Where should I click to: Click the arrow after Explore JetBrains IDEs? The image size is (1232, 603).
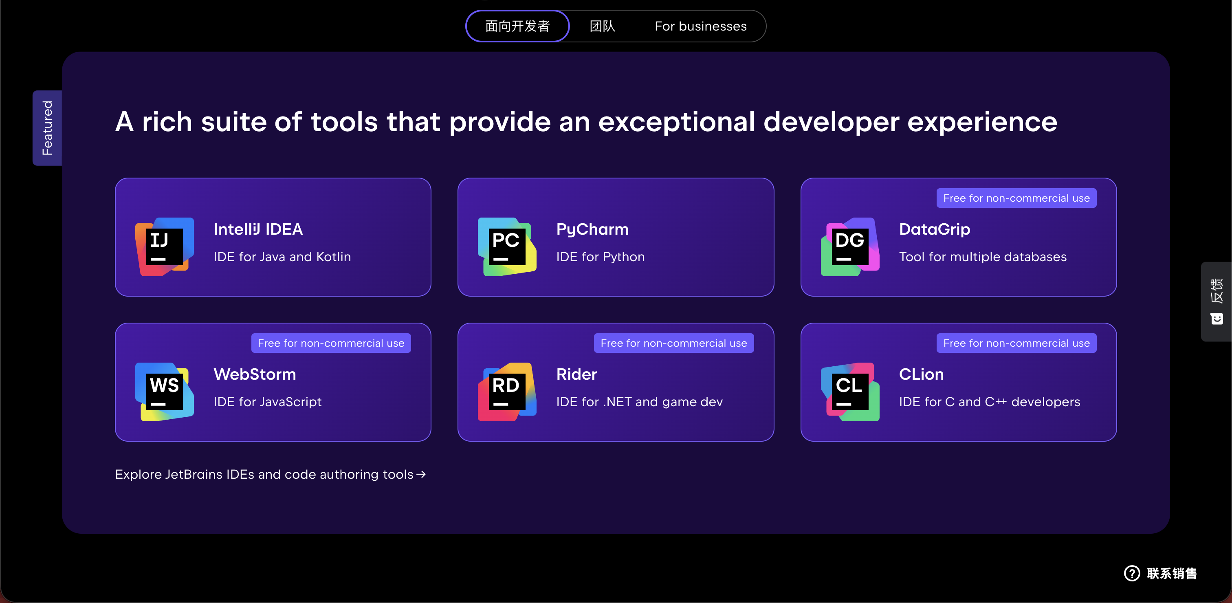(421, 474)
